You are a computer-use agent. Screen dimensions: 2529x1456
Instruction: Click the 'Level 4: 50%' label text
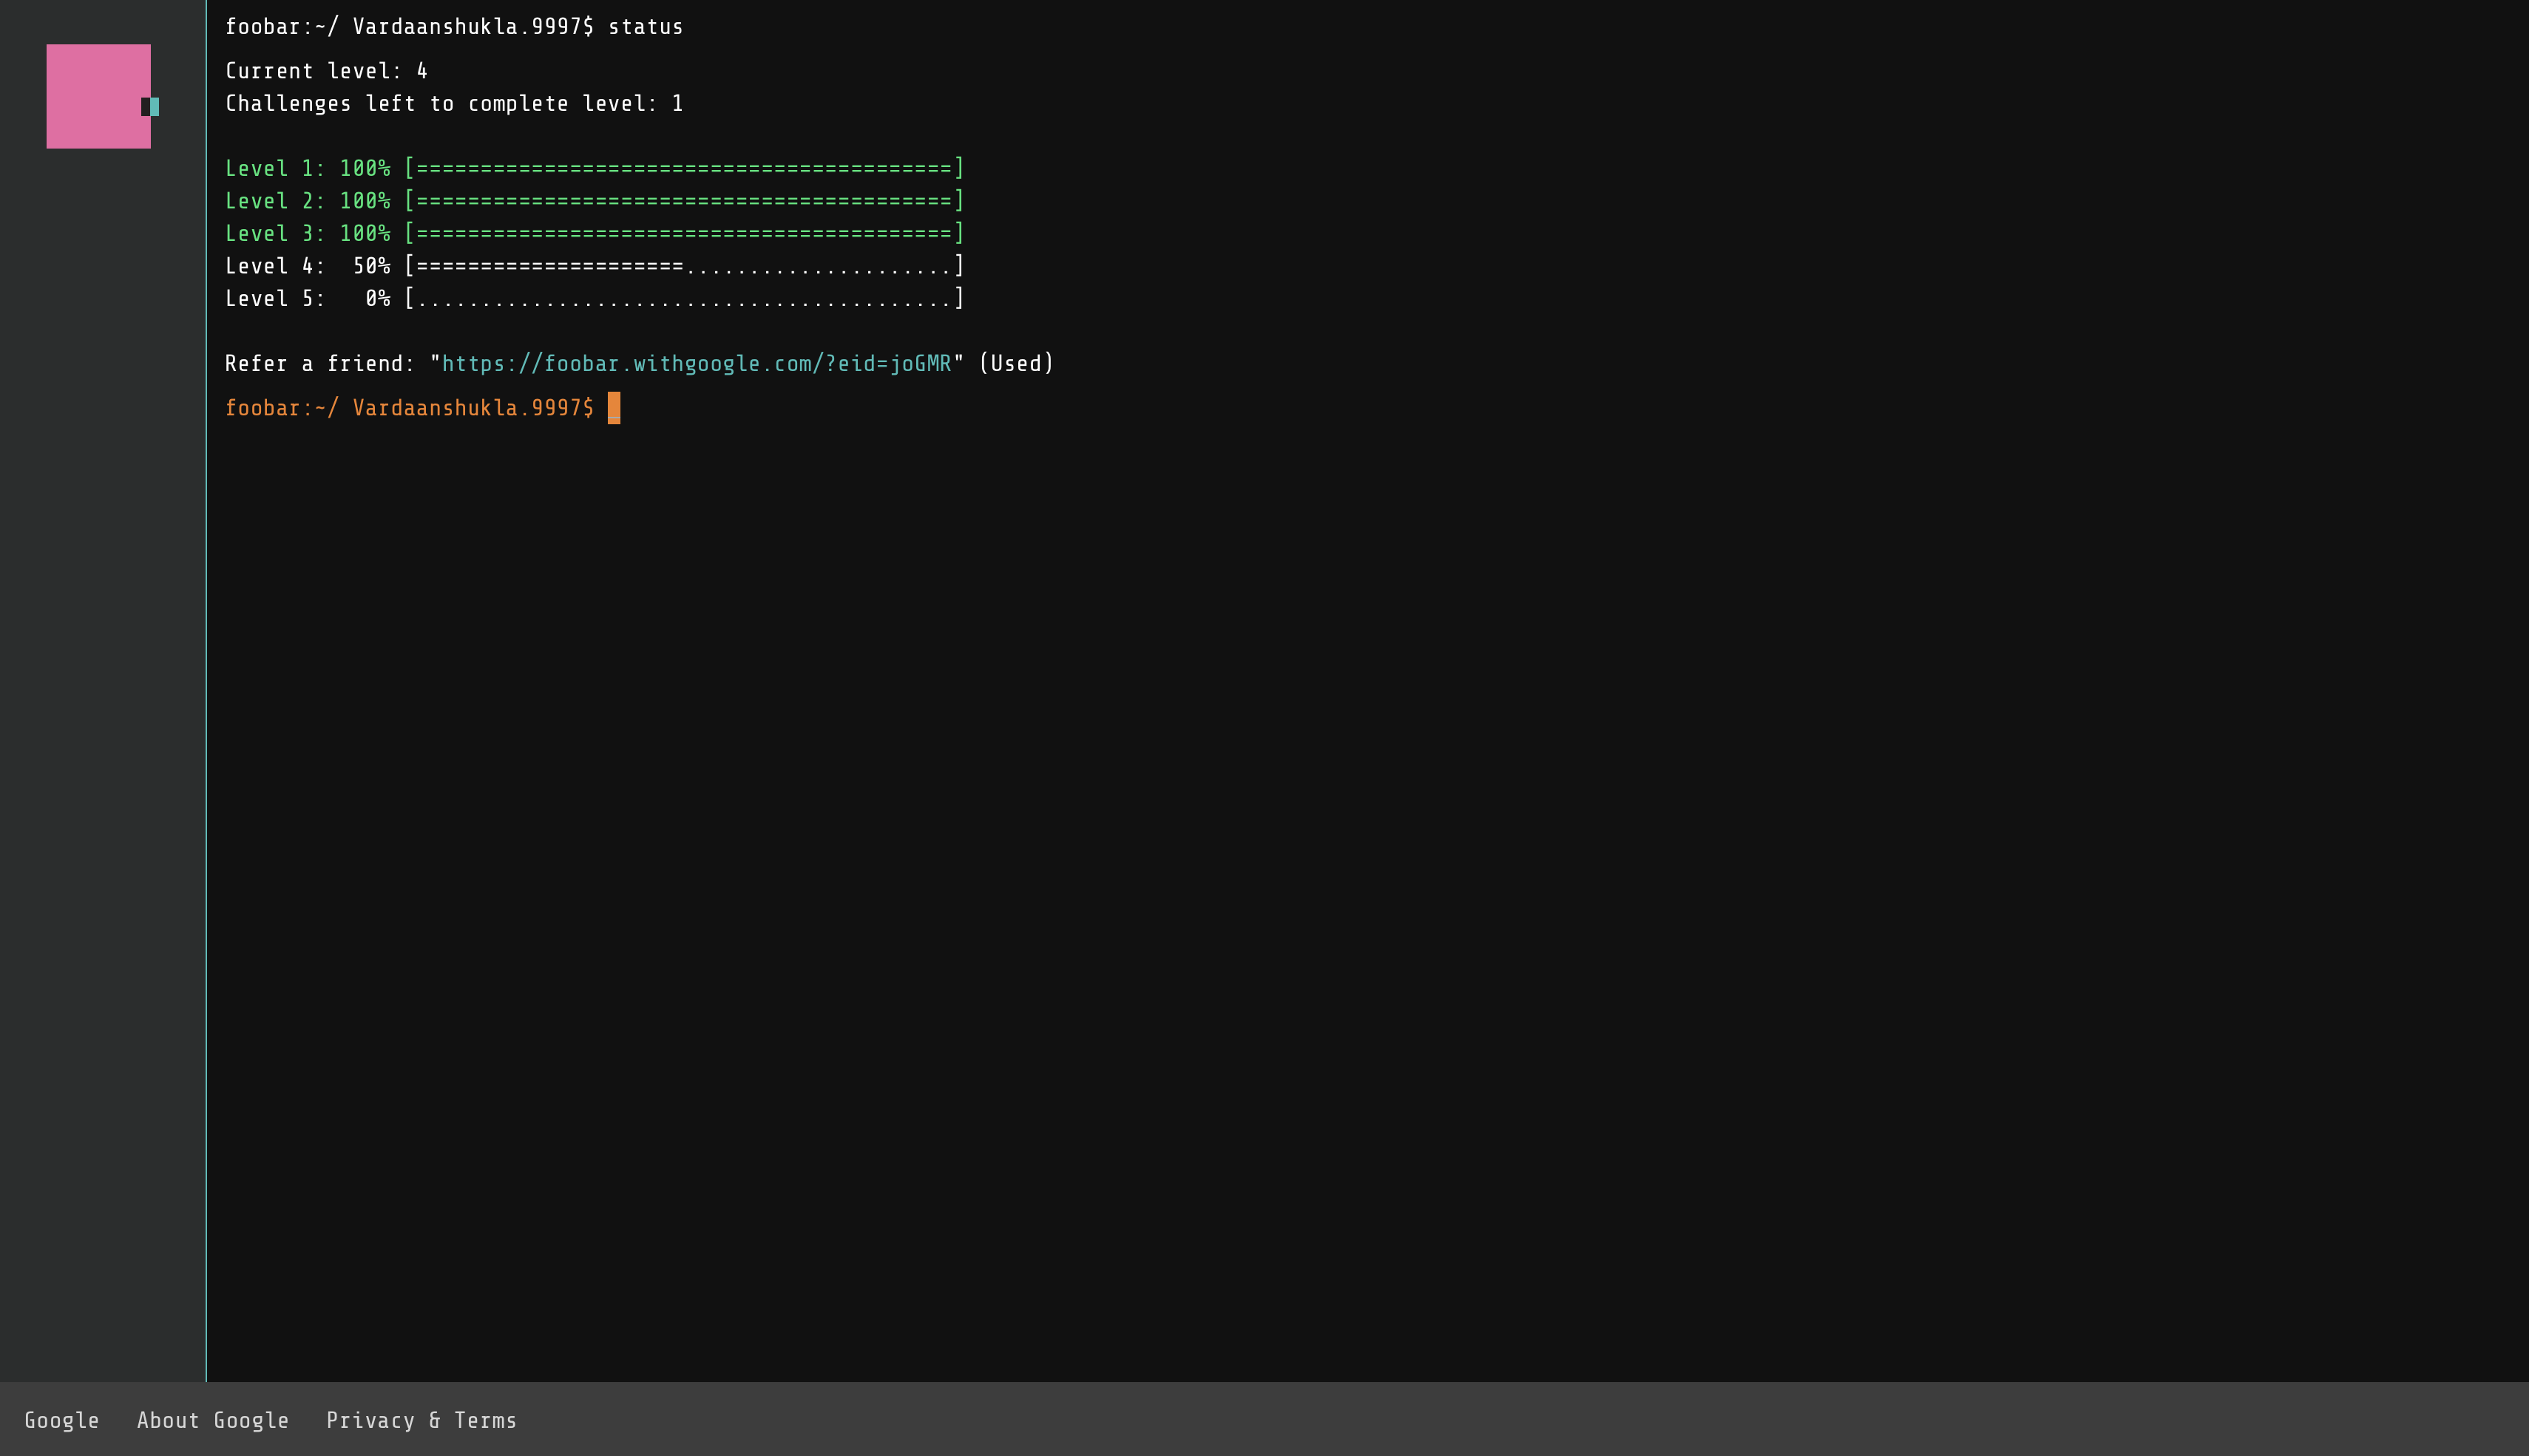pyautogui.click(x=307, y=266)
